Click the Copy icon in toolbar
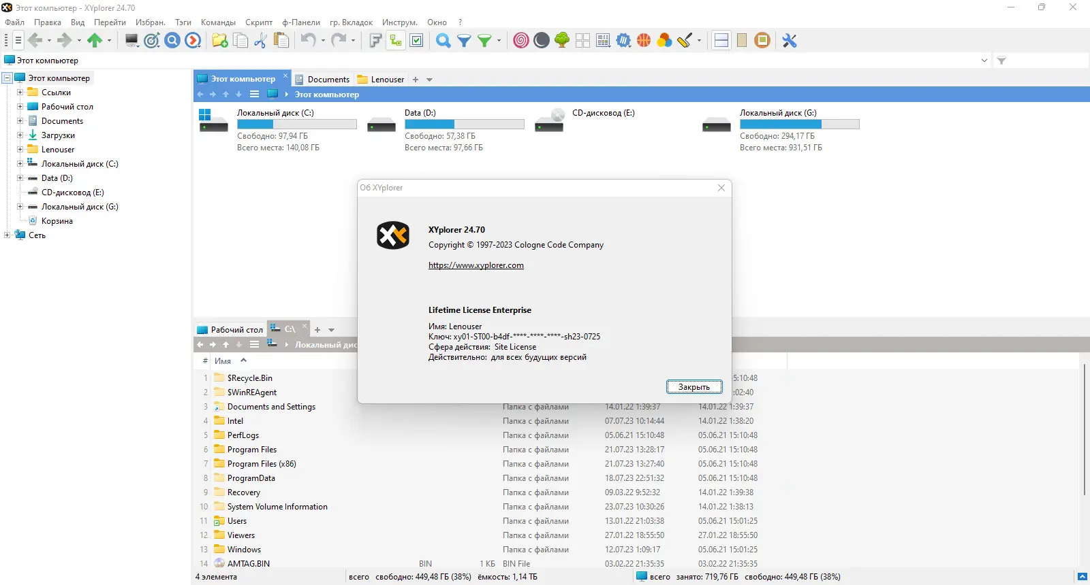Image resolution: width=1090 pixels, height=585 pixels. 240,41
